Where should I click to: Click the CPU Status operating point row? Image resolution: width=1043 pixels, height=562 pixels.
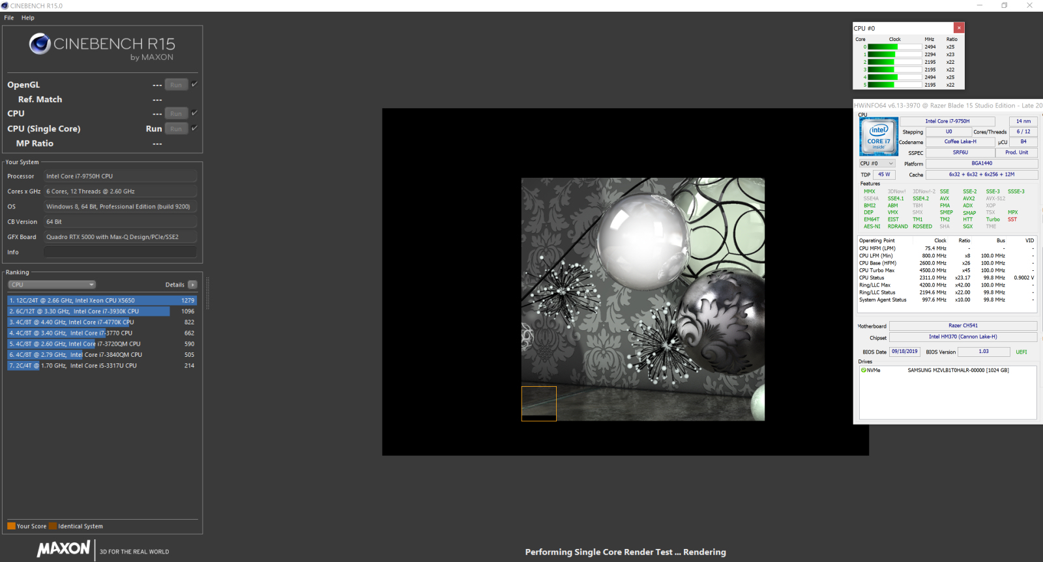[x=947, y=277]
